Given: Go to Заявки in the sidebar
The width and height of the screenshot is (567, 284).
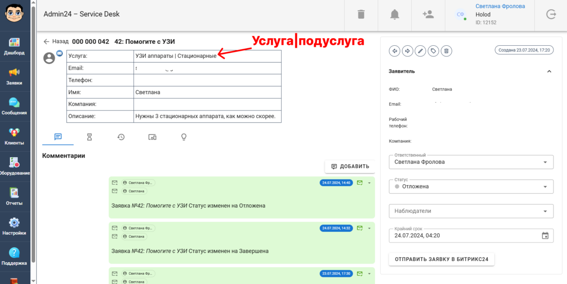Looking at the screenshot, I should [x=14, y=76].
